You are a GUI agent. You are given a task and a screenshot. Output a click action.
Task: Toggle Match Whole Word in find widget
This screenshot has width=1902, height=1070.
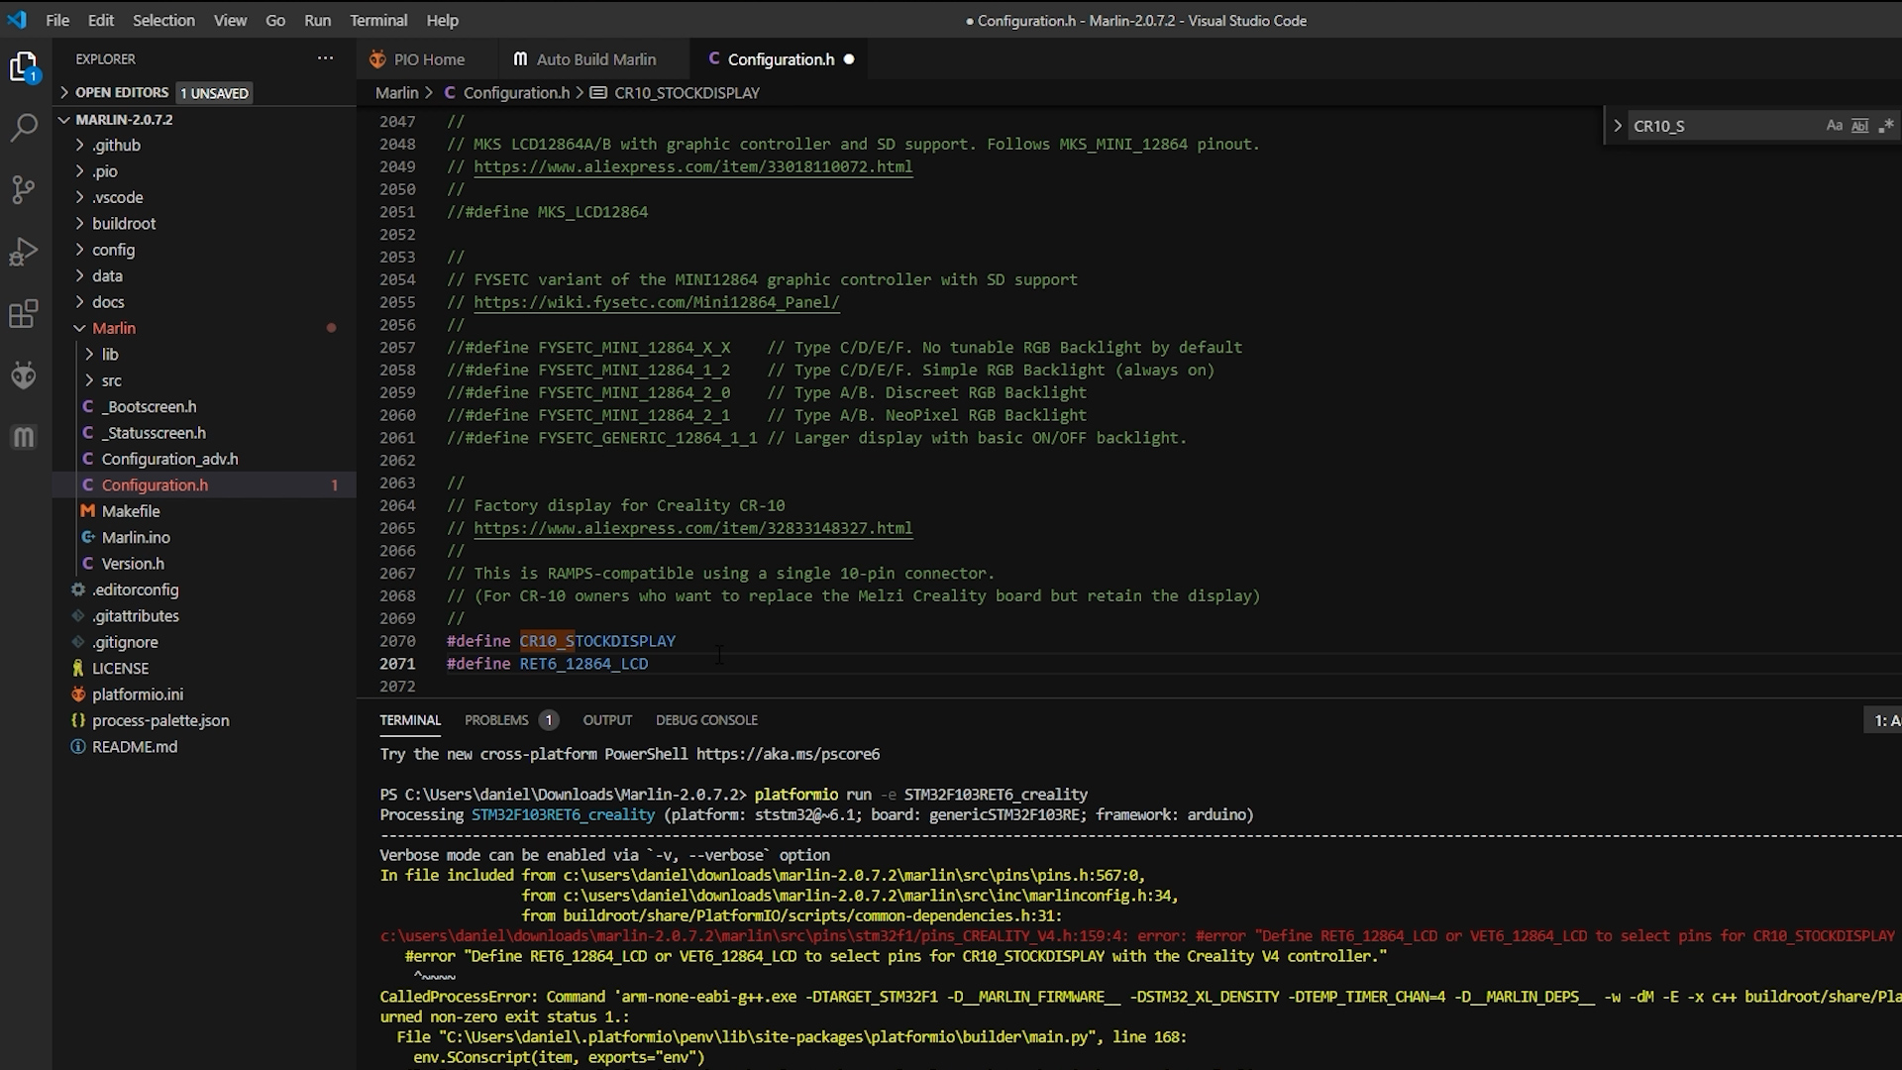click(1859, 126)
